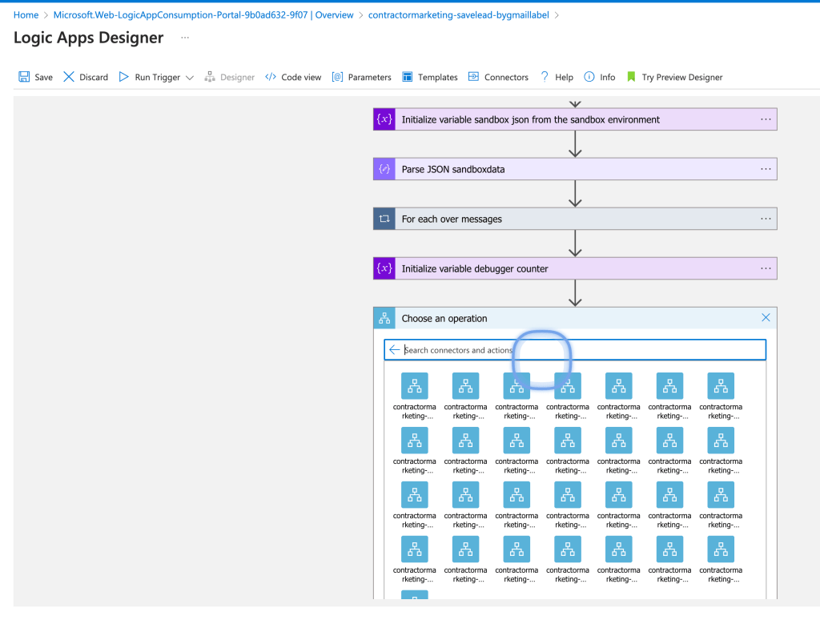Select last contractormarketing connector in third row
The image size is (820, 620).
pos(721,505)
